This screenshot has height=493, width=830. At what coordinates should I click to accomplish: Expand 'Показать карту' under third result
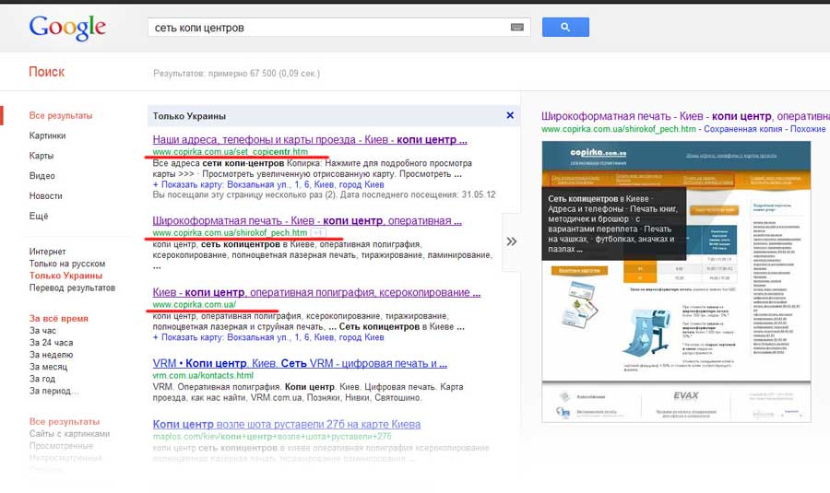pyautogui.click(x=268, y=337)
